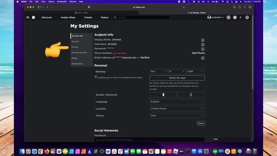Screen dimensions: 277x156
Task: Click the Add Phone button
Action: tap(198, 53)
